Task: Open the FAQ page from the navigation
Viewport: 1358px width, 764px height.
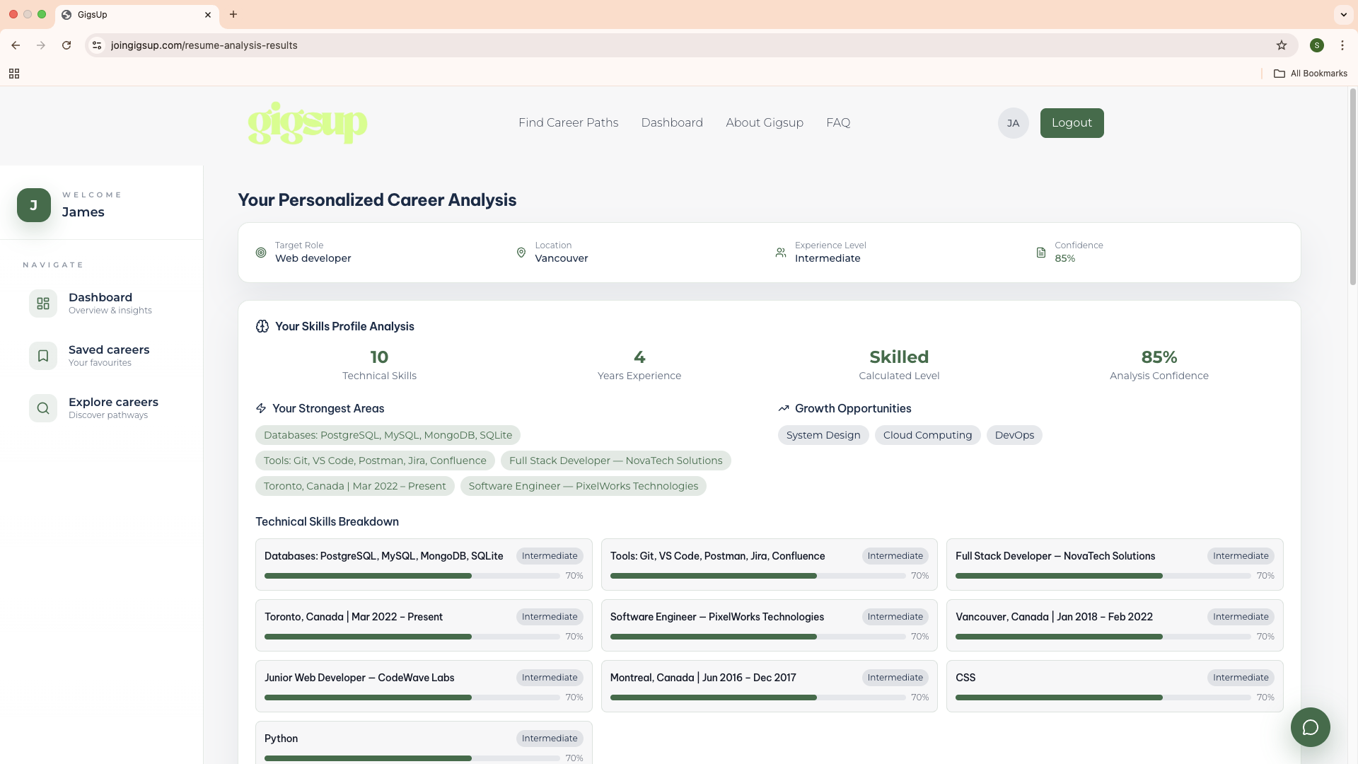Action: 837,122
